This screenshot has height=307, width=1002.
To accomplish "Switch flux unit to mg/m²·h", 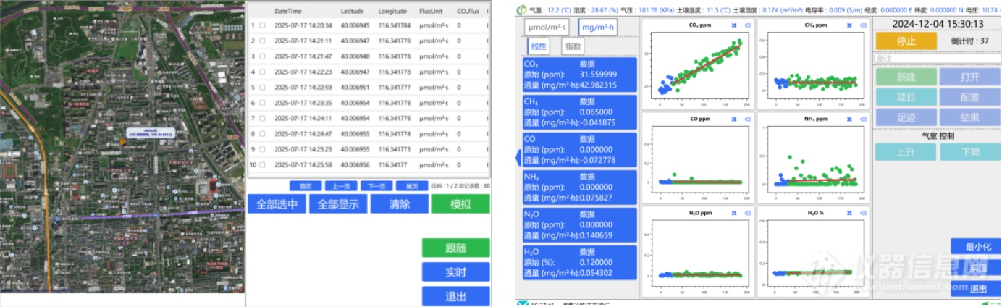I will click(597, 28).
